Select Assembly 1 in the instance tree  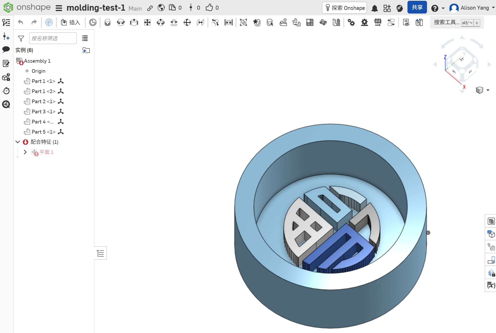click(37, 61)
